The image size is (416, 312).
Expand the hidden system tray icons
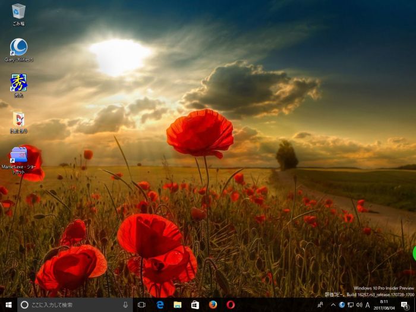[333, 304]
